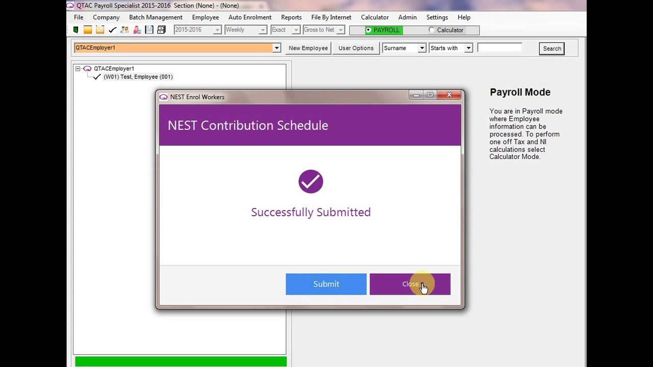Screen dimensions: 653x367
Task: Open the Gross to Net dropdown
Action: pyautogui.click(x=341, y=30)
